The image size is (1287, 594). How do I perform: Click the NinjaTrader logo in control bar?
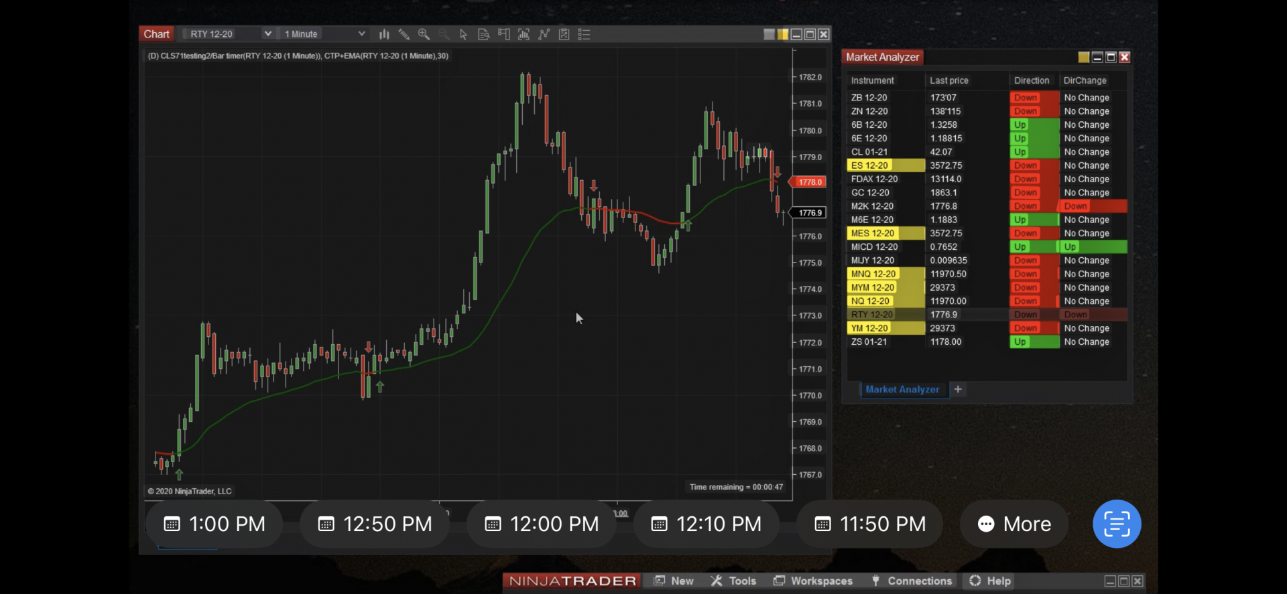point(572,581)
